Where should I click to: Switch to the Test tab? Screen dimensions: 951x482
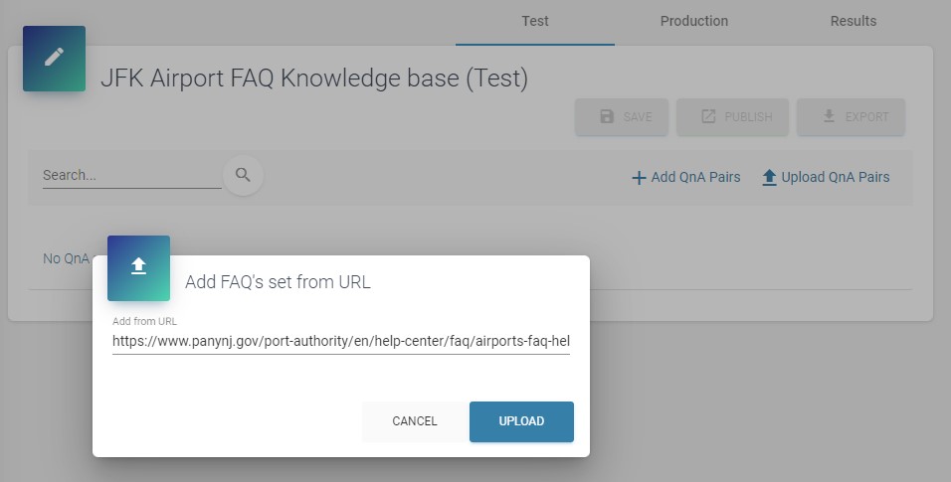(x=535, y=21)
